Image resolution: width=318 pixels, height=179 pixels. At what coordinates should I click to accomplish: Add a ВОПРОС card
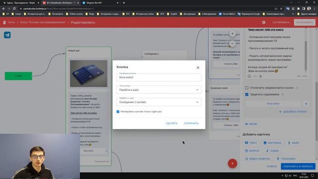(252, 151)
